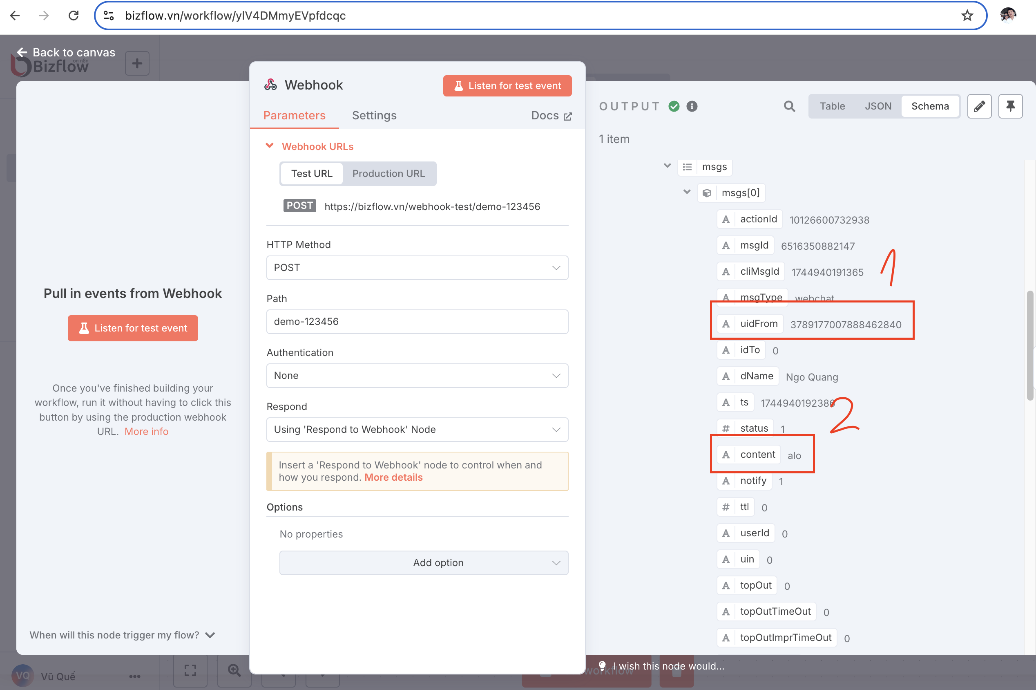Click the Path input field
This screenshot has height=690, width=1036.
pyautogui.click(x=417, y=322)
